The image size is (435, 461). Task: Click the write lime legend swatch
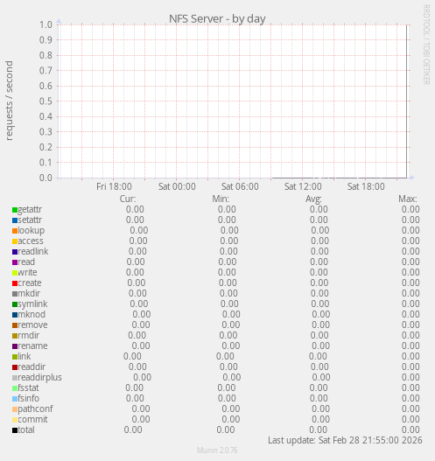tap(15, 273)
